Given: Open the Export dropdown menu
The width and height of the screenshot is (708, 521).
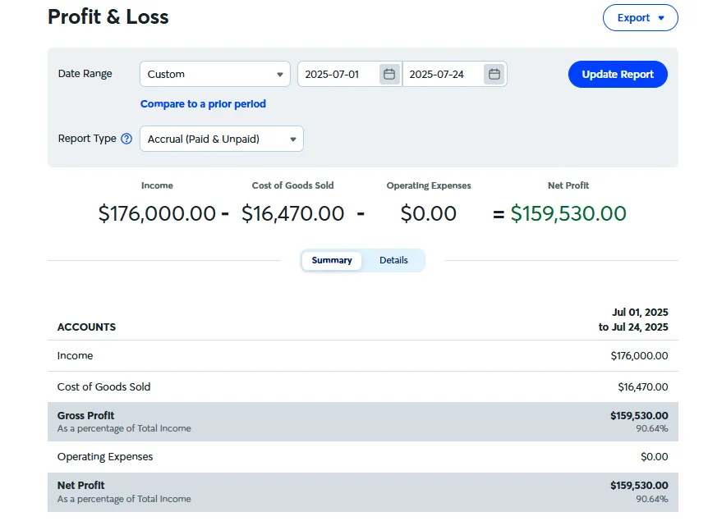Looking at the screenshot, I should (640, 18).
